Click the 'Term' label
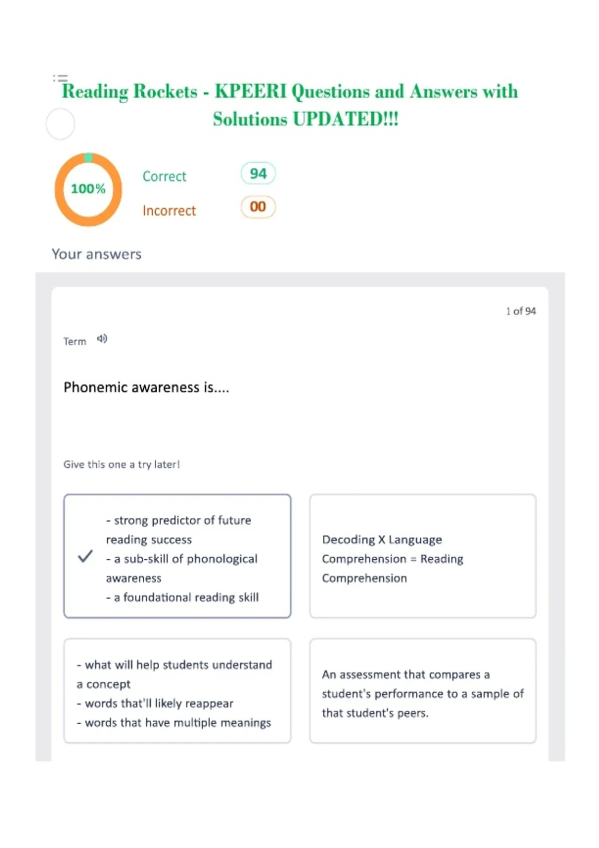The width and height of the screenshot is (599, 848). [75, 342]
